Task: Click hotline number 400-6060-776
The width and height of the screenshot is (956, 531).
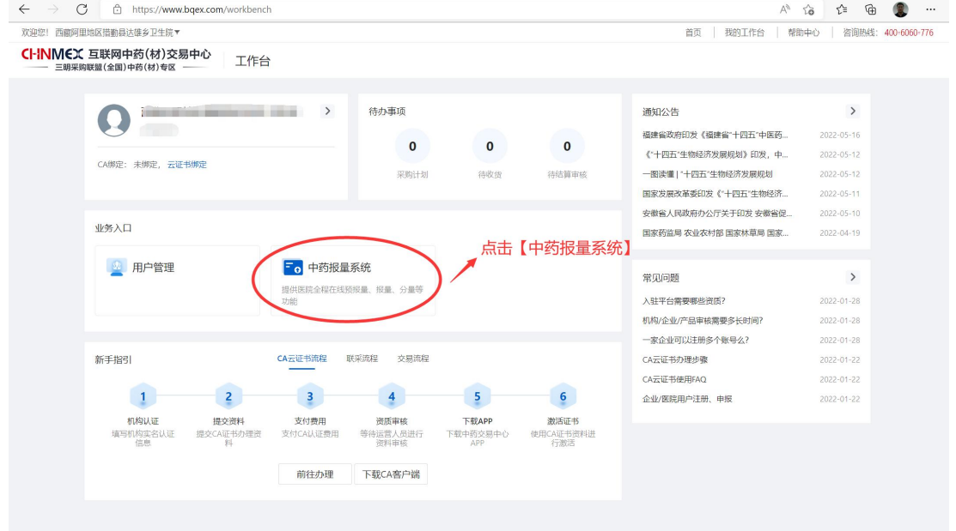Action: pyautogui.click(x=909, y=33)
